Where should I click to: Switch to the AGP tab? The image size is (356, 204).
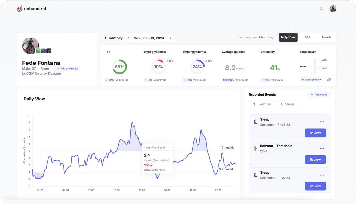coord(307,38)
